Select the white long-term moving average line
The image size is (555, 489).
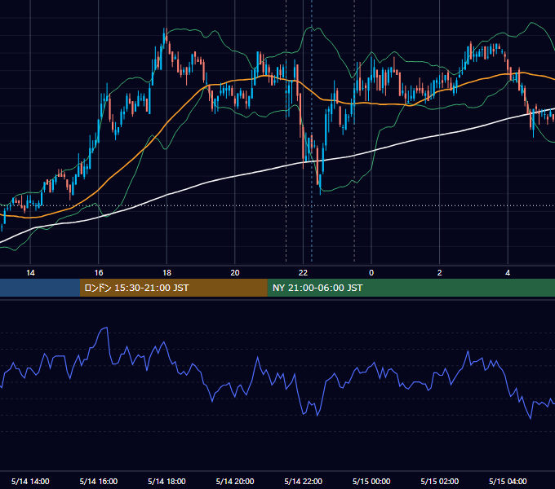coord(235,176)
